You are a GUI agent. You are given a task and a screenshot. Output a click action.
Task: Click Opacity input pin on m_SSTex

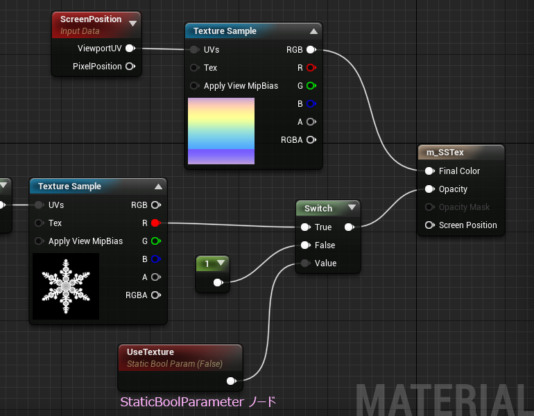click(x=430, y=189)
